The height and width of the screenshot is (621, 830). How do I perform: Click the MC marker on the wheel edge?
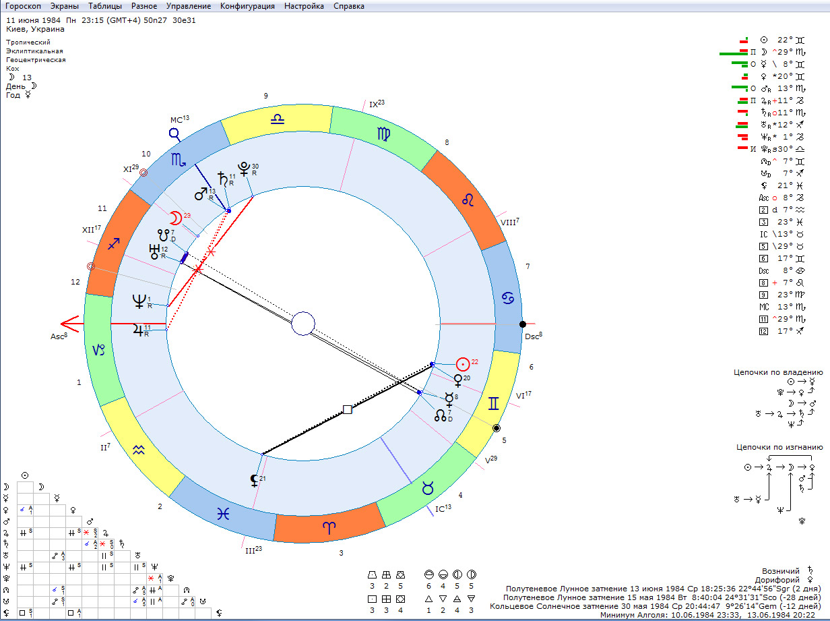click(x=174, y=134)
